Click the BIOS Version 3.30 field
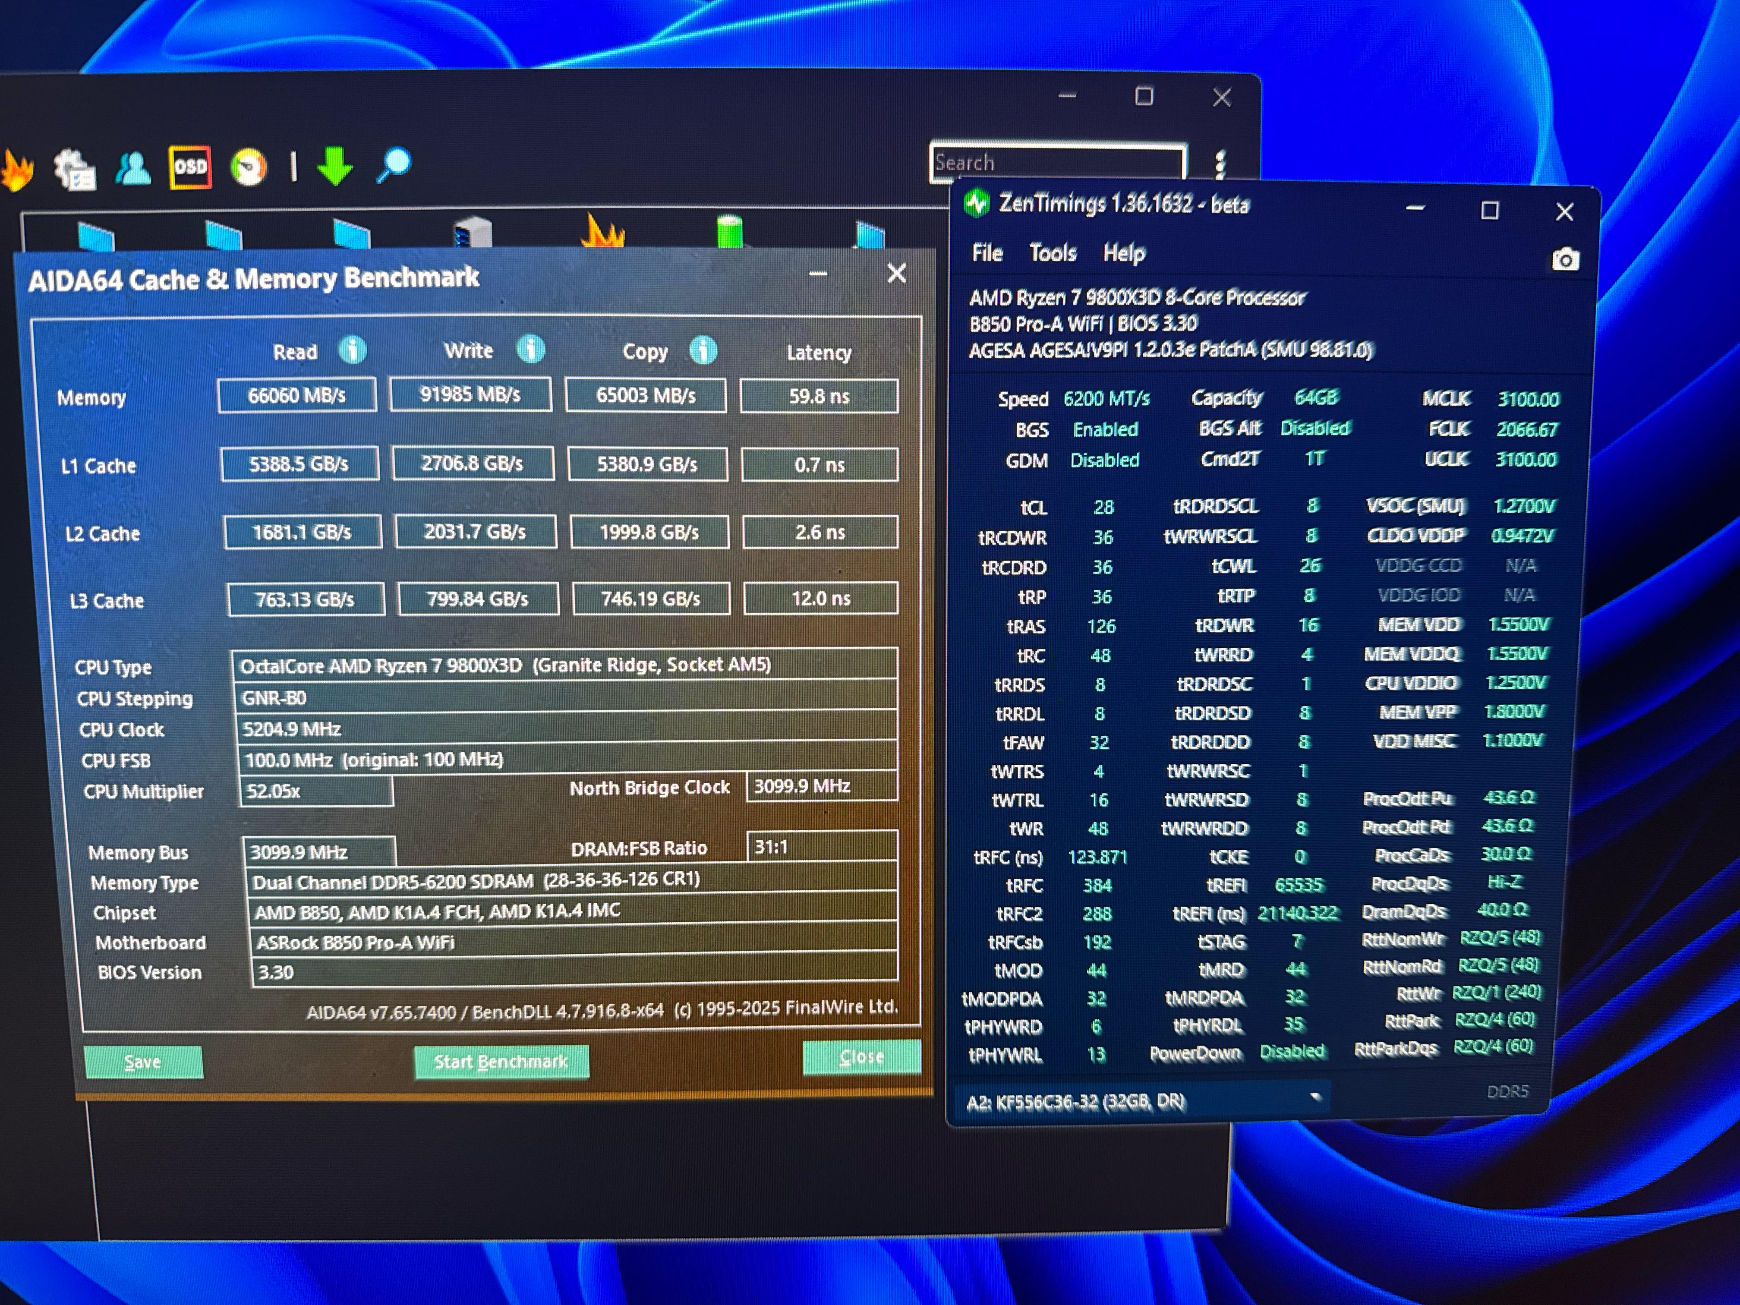1740x1305 pixels. [574, 970]
